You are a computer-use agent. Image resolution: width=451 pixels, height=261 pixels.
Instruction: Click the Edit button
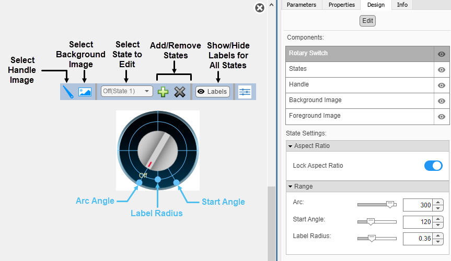pos(367,21)
